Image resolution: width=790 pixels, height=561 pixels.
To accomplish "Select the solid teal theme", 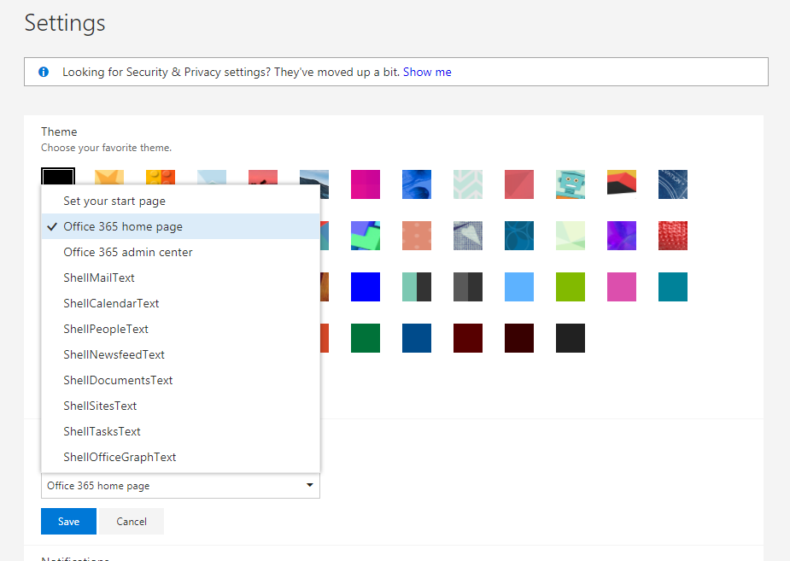I will (x=673, y=287).
